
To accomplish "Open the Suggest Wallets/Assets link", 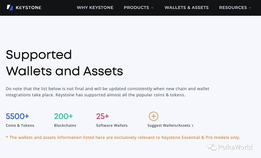I will point(170,125).
